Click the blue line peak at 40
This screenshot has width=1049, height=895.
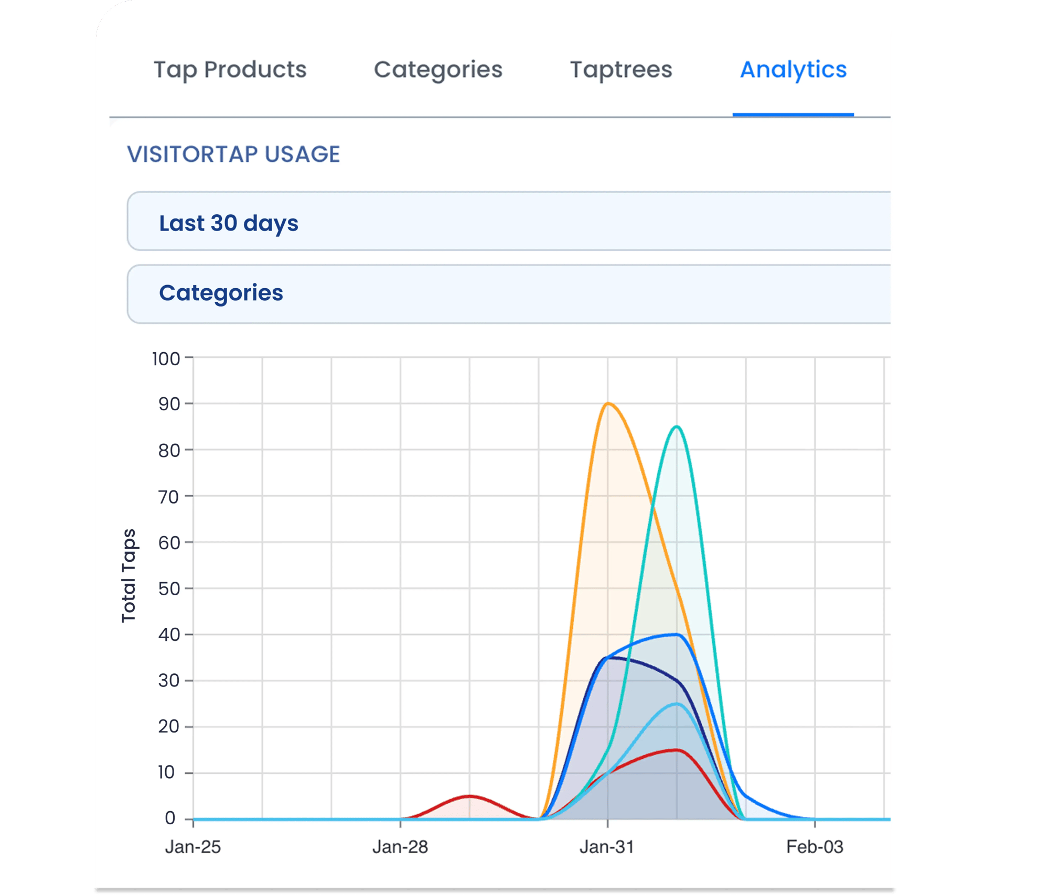coord(677,635)
